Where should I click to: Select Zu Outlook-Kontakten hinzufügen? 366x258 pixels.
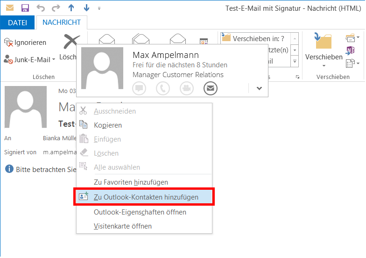[x=144, y=197]
